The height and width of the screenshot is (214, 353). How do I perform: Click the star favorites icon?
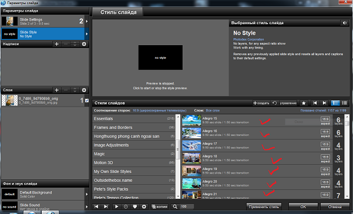pyautogui.click(x=304, y=103)
